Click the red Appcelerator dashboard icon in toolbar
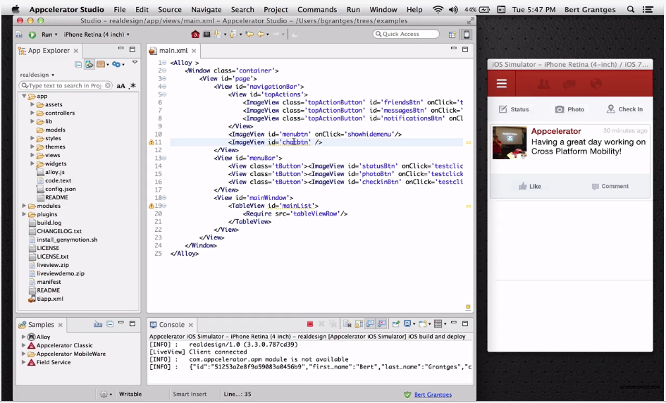 coord(195,35)
